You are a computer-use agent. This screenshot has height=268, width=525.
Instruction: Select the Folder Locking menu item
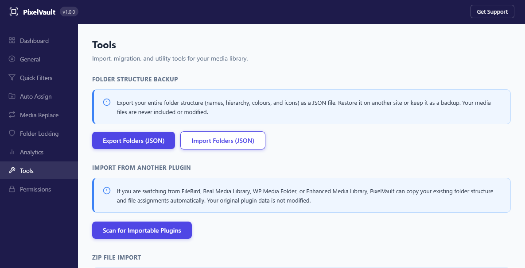pos(39,133)
